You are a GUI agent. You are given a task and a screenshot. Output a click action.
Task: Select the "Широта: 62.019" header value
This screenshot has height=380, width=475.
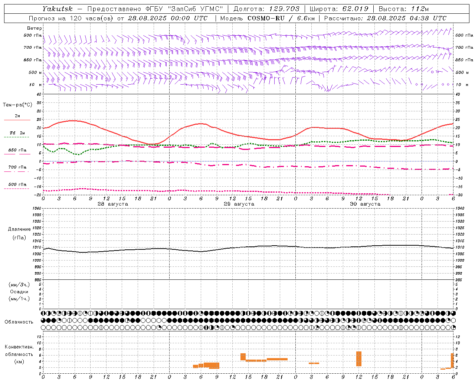click(x=339, y=9)
